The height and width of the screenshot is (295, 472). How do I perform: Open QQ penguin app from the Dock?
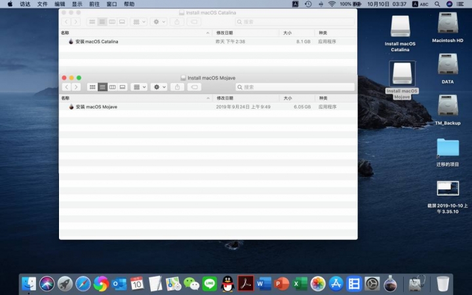[227, 284]
